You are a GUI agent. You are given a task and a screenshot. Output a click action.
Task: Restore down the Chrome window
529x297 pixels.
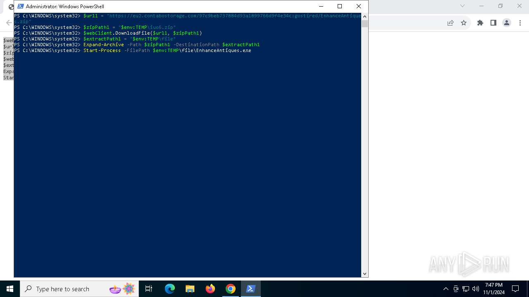[x=500, y=6]
